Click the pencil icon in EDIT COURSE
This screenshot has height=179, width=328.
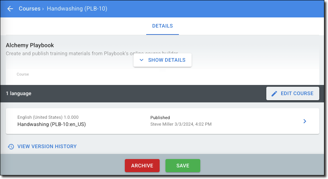click(x=274, y=94)
